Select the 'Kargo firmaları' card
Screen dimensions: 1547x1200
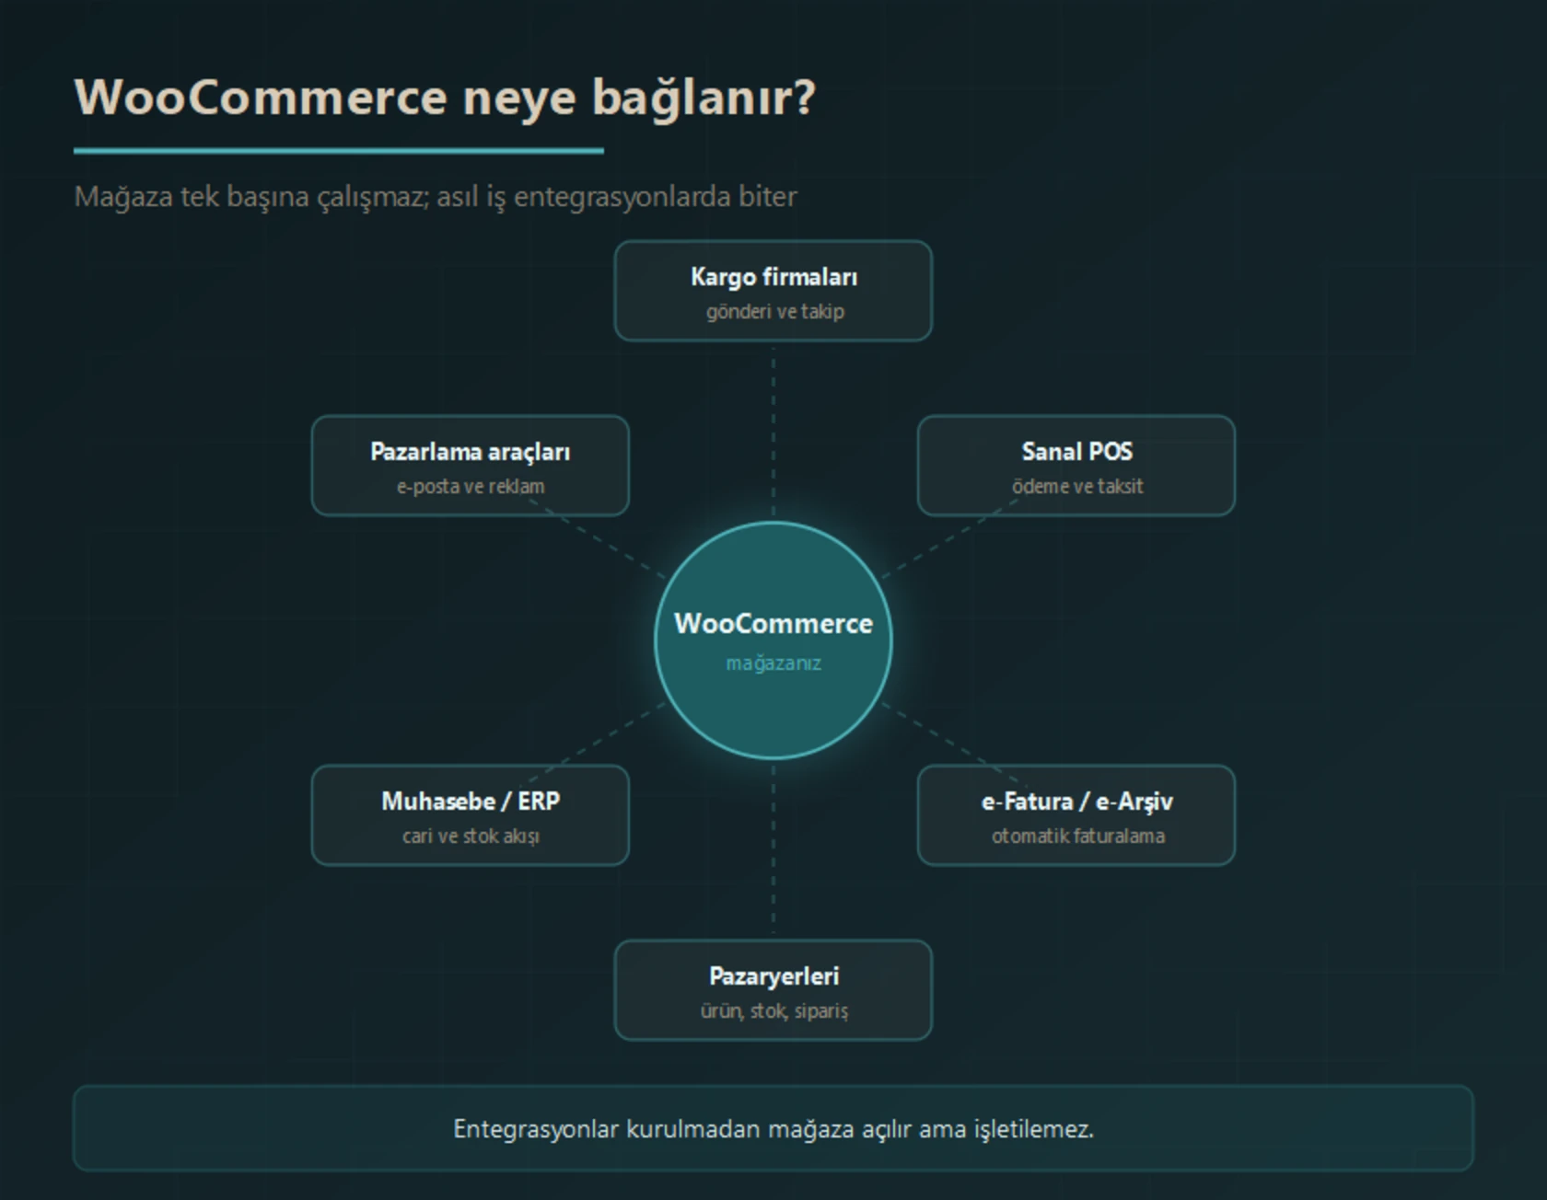773,291
